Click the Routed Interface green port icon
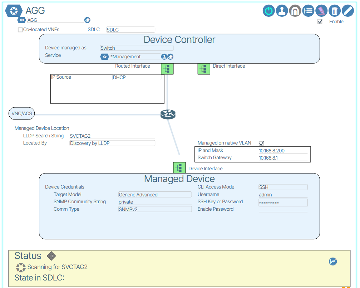This screenshot has width=360, height=288. pos(167,68)
